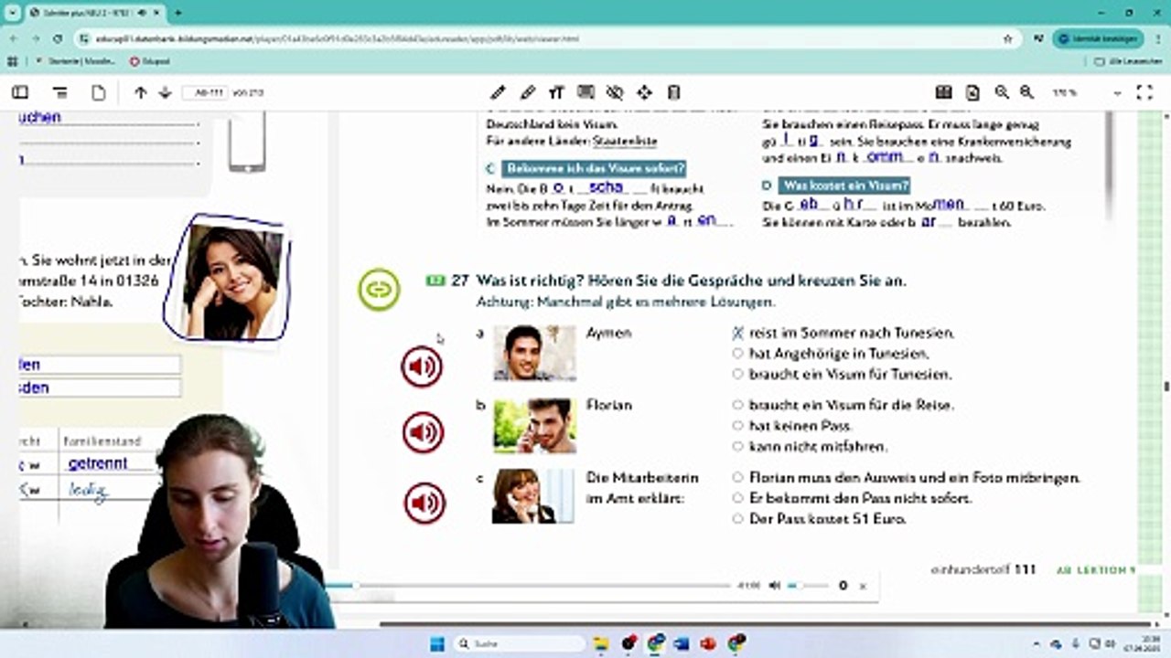Enter fullscreen mode with the expand icon

pos(1144,92)
